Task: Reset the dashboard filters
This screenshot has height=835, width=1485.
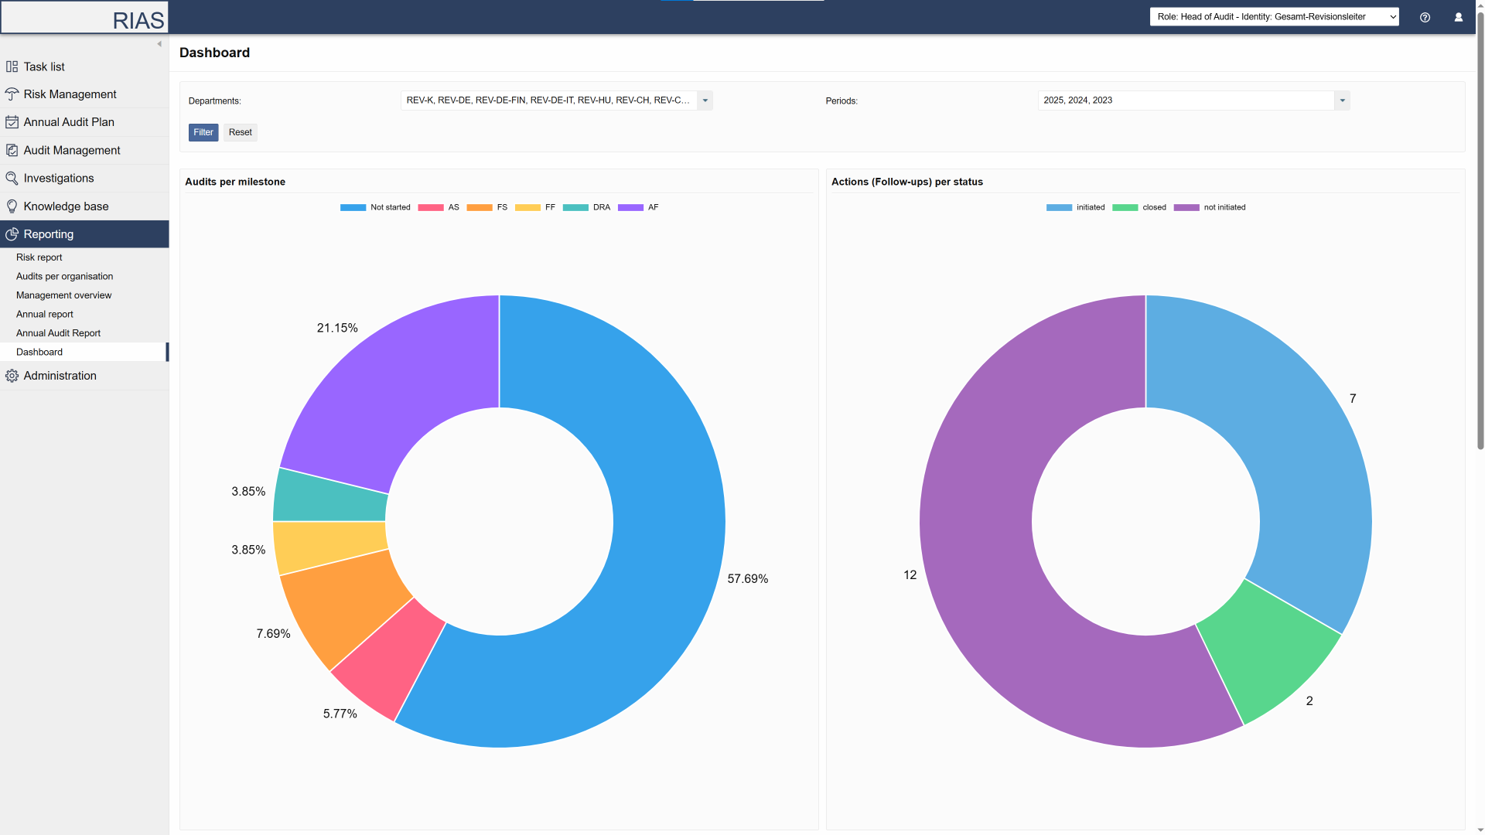Action: pos(240,132)
